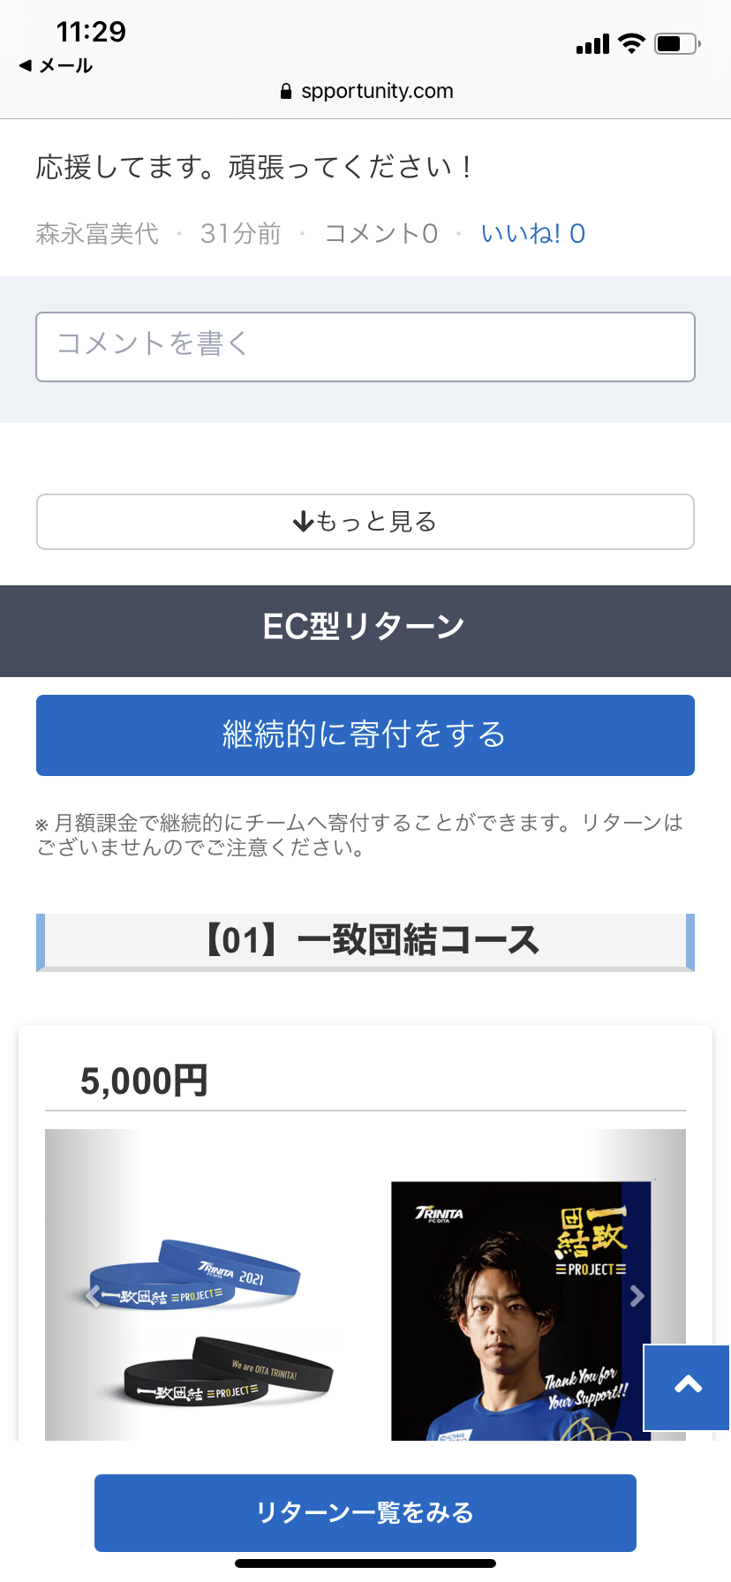Tap commenter name 森永富美代
The width and height of the screenshot is (731, 1582).
(x=97, y=233)
